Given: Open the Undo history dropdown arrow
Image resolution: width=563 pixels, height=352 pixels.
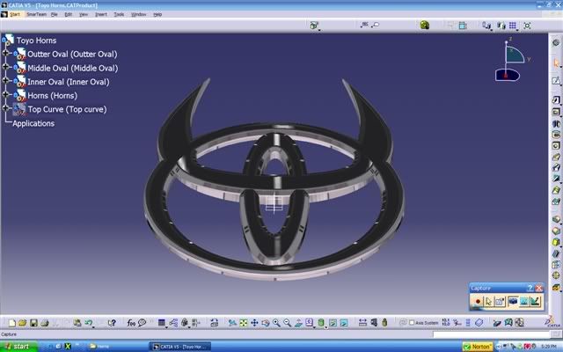Looking at the screenshot, I should [x=93, y=326].
